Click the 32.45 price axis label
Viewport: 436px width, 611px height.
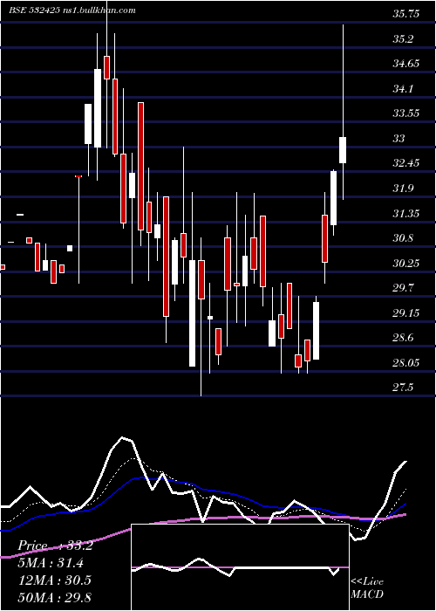pos(406,163)
